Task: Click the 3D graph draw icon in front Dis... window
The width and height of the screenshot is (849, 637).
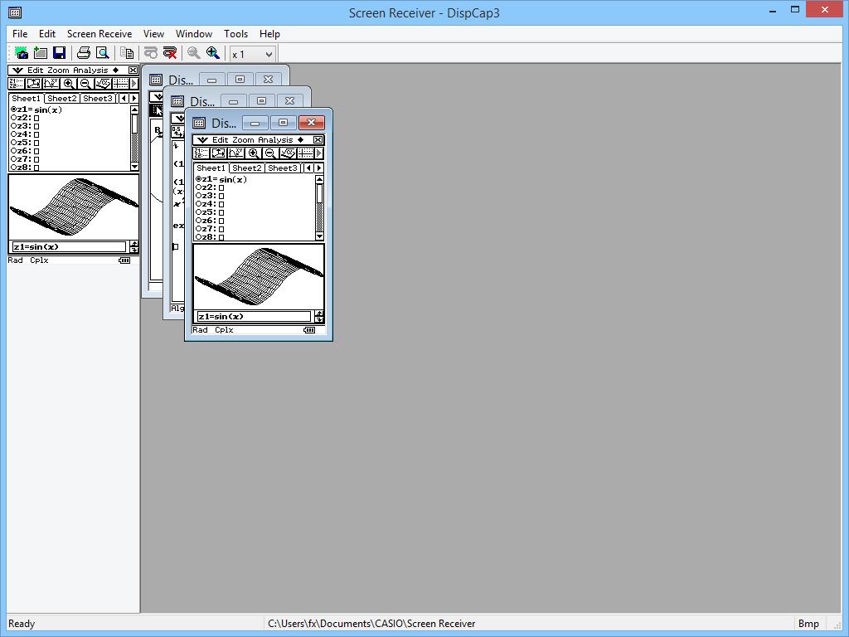Action: pos(235,153)
